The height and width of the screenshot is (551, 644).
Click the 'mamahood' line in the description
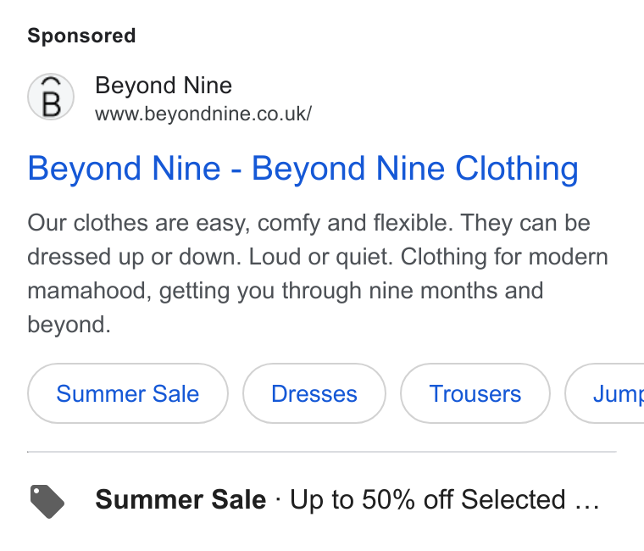[x=286, y=291]
